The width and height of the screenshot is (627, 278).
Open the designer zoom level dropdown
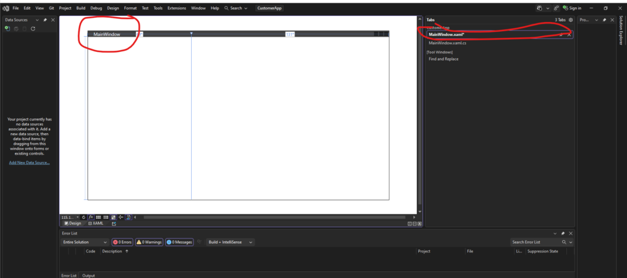(x=78, y=218)
